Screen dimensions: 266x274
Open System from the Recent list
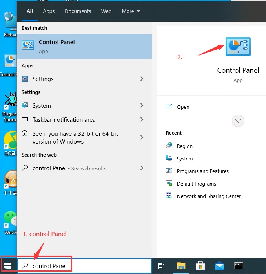pos(185,159)
